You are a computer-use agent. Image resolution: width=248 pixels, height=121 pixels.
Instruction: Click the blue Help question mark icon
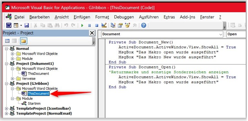[143, 25]
